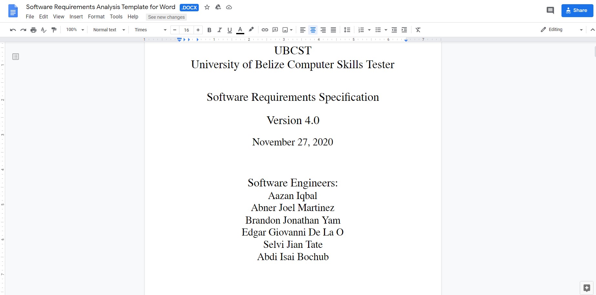Open the Normal text styles dropdown
This screenshot has height=295, width=596.
pos(109,30)
